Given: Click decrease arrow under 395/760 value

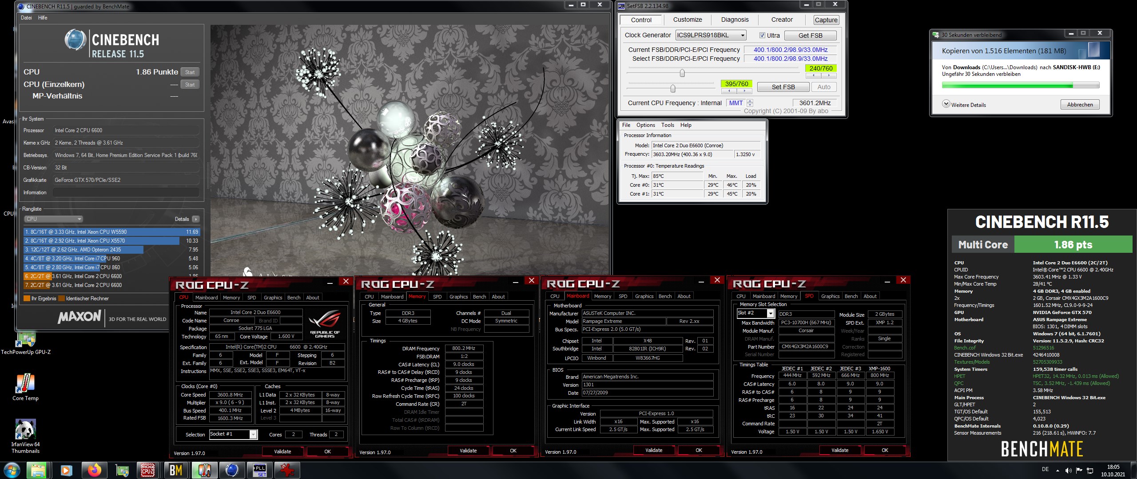Looking at the screenshot, I should (x=729, y=91).
